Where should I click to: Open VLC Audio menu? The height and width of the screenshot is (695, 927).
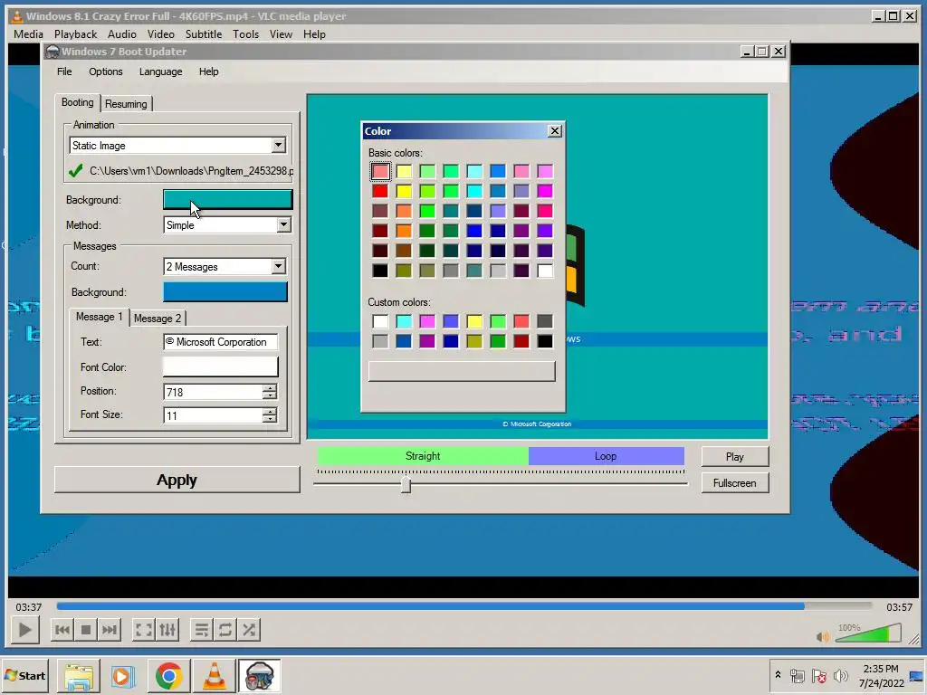tap(122, 34)
